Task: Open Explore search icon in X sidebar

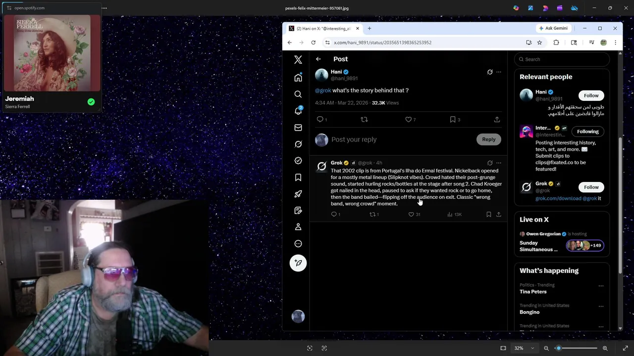Action: tap(298, 94)
